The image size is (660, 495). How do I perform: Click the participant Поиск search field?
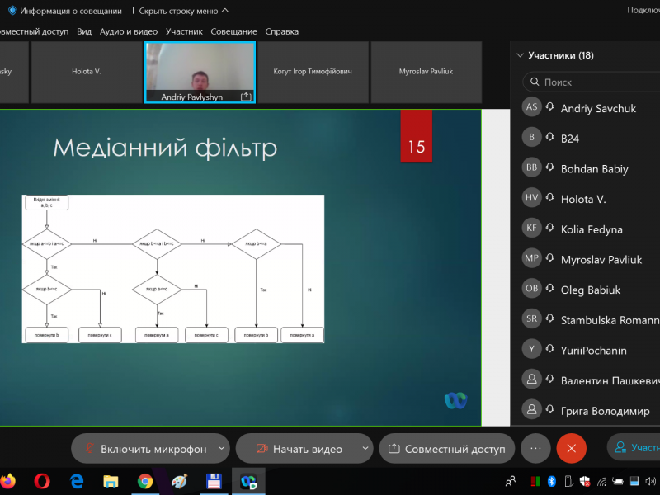click(594, 82)
